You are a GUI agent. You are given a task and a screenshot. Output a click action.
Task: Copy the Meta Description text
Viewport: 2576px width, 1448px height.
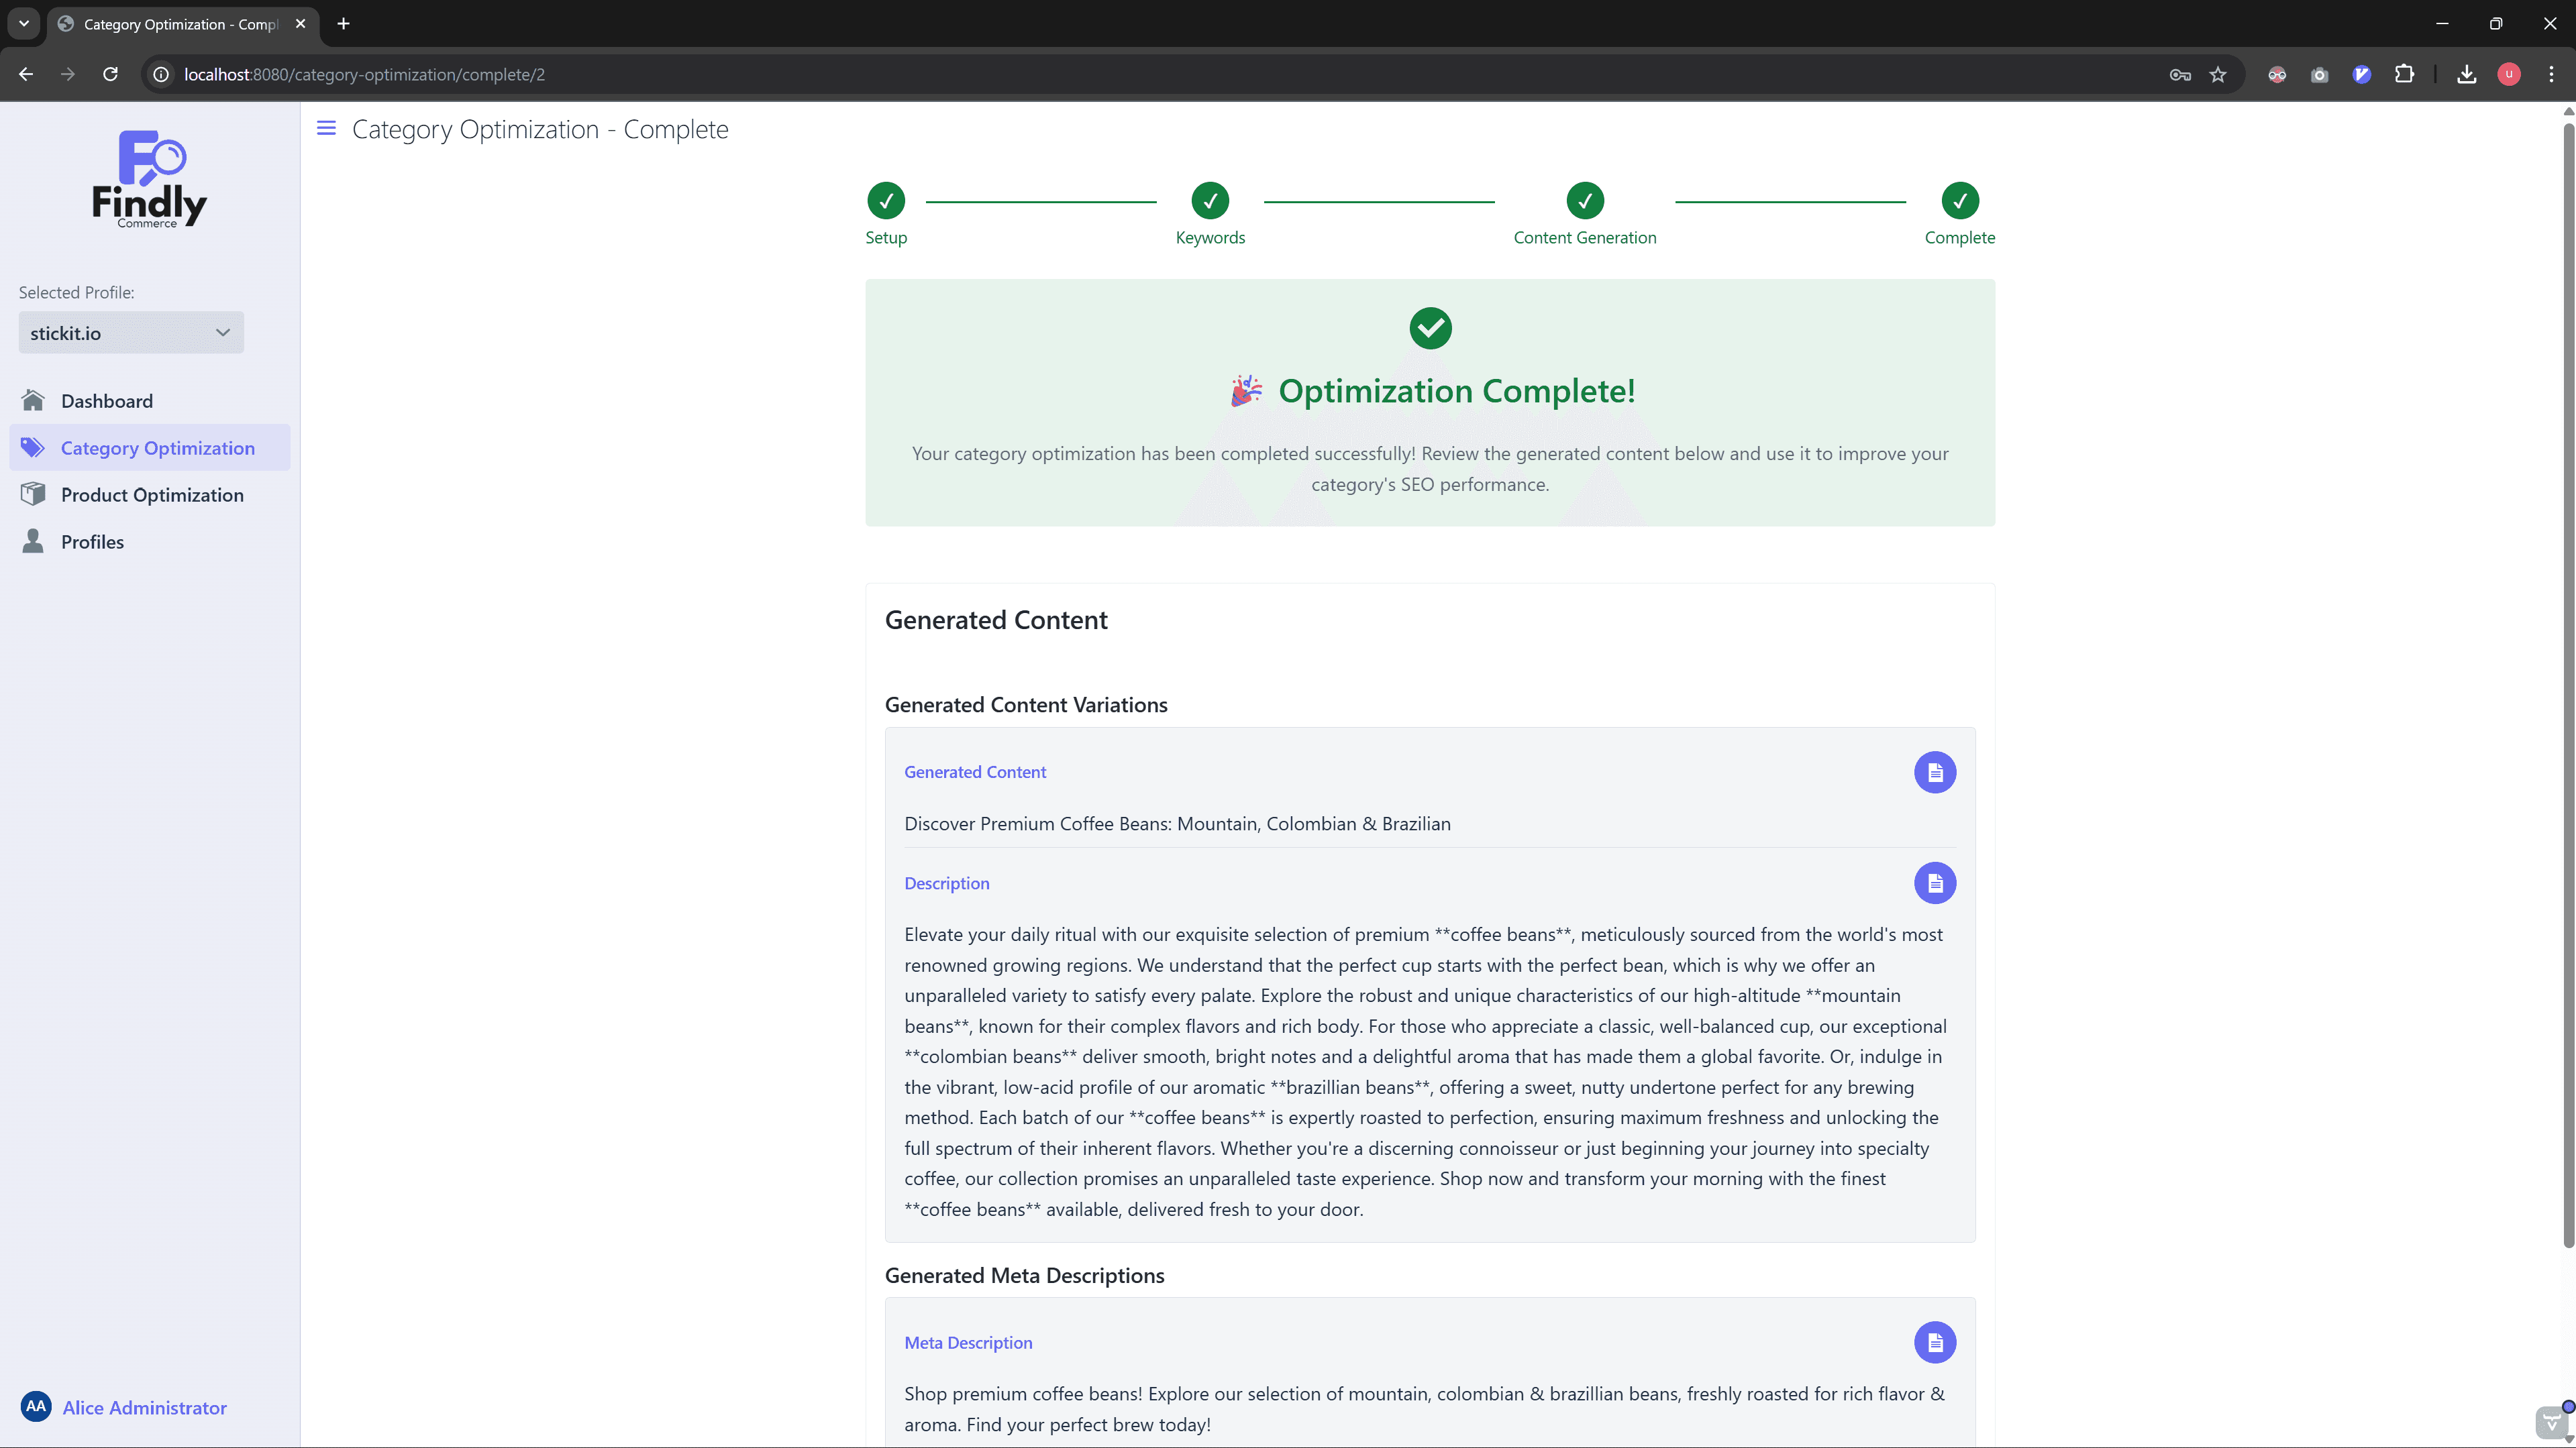click(1934, 1342)
